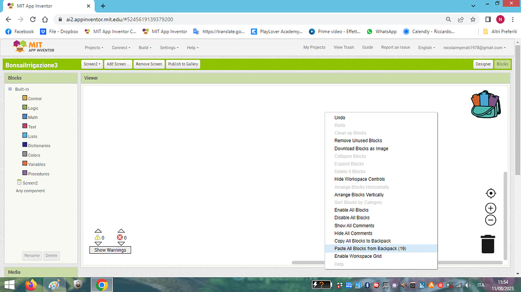Screen dimensions: 521x292
Task: Disable All Blocks in the workspace
Action: tap(351, 217)
